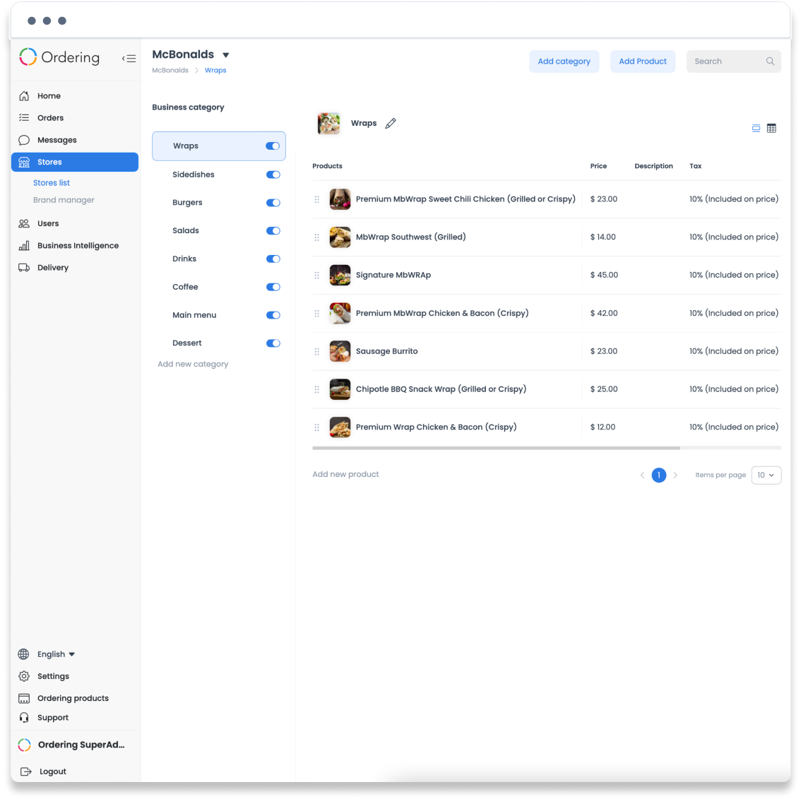Click the Sausage Burrito product name
The image size is (801, 799).
[386, 352]
